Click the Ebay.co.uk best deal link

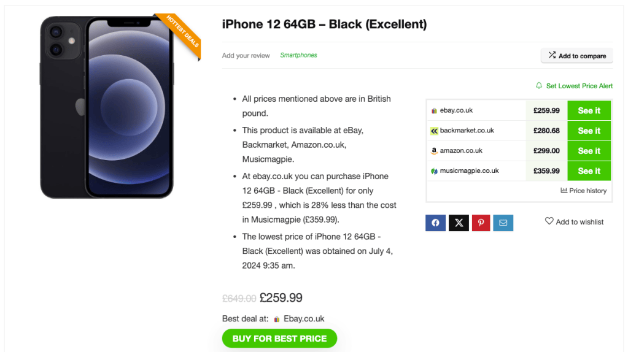point(304,319)
